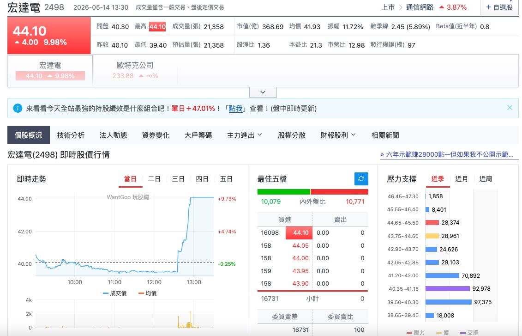The width and height of the screenshot is (522, 336).
Task: Click the 92,978 volume label
Action: pos(481,289)
